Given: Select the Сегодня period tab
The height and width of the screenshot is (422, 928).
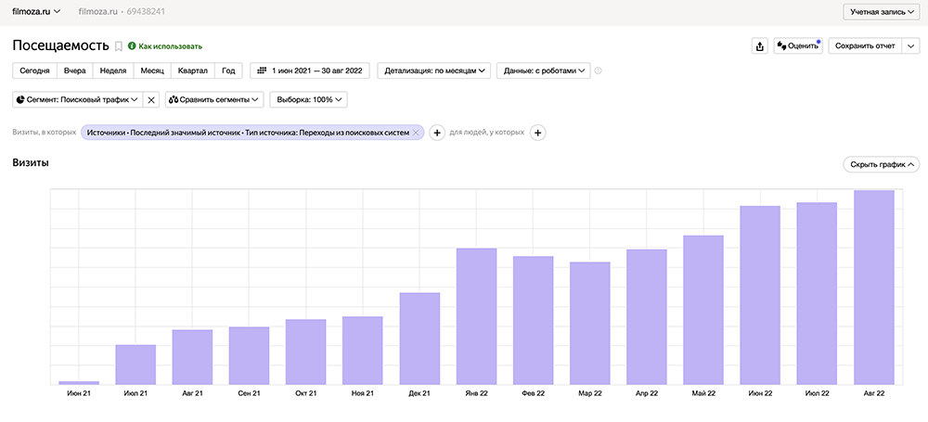Looking at the screenshot, I should click(x=34, y=70).
